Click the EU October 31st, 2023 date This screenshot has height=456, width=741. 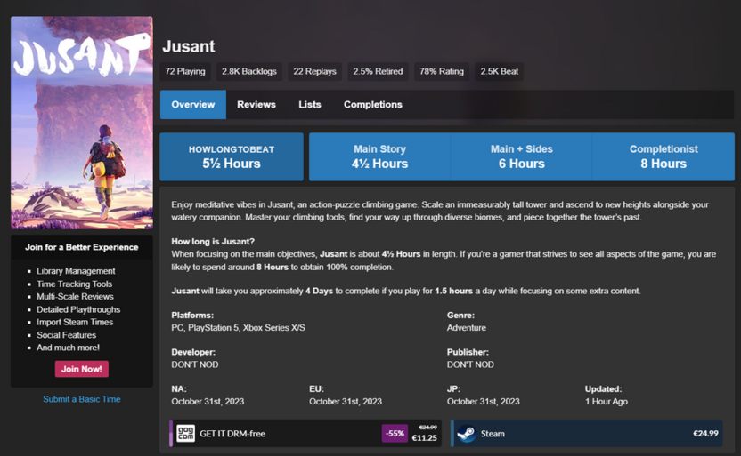[346, 401]
